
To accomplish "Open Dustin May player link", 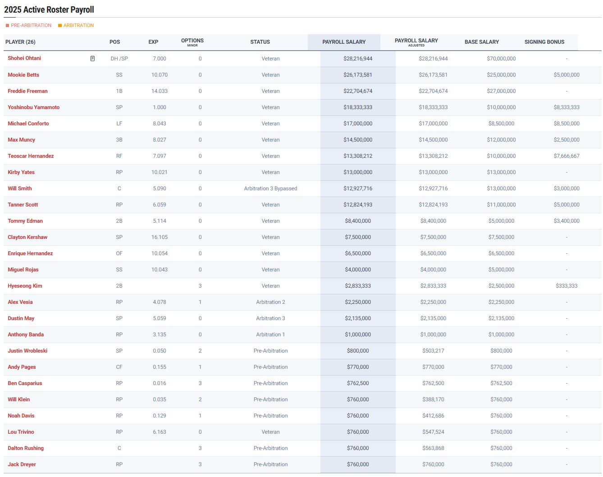I will coord(21,318).
